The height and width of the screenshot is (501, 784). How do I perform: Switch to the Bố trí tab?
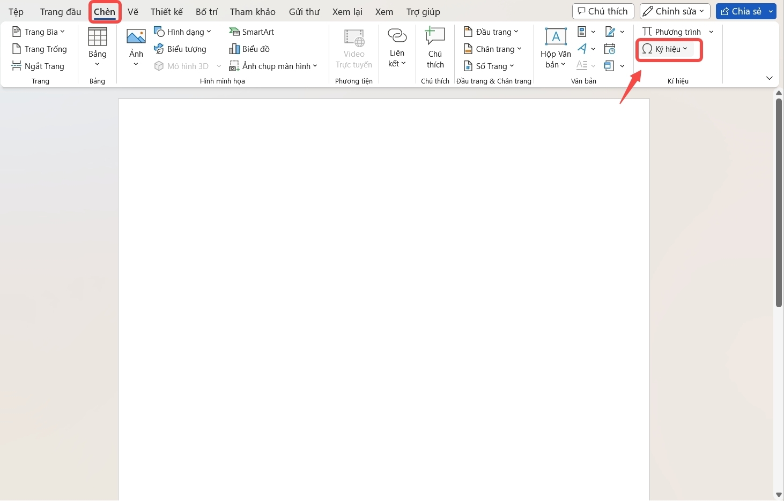pyautogui.click(x=206, y=12)
